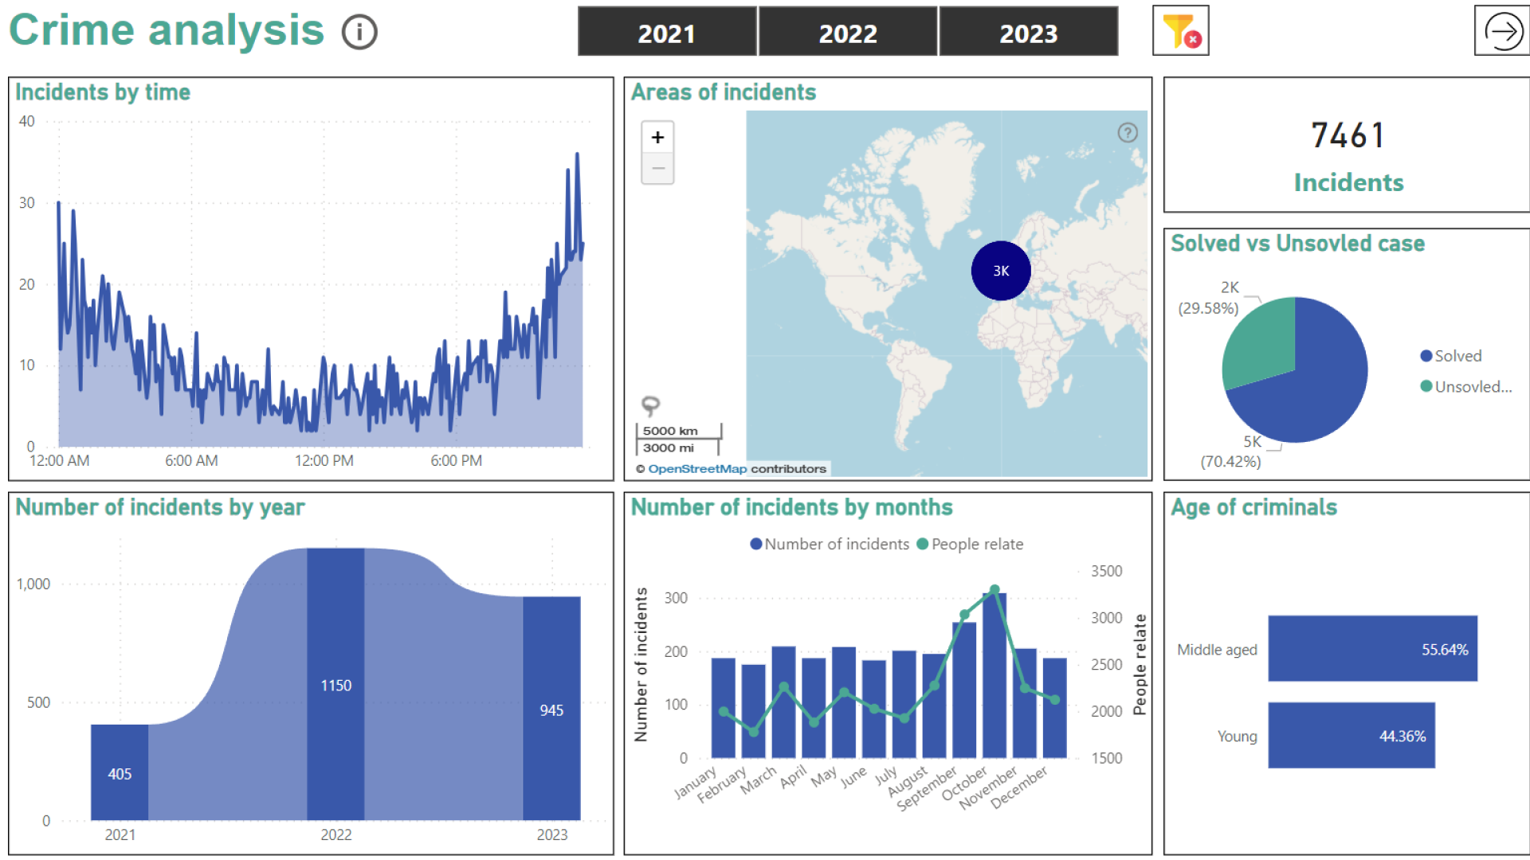This screenshot has height=860, width=1530.
Task: Click the 'Young' category label
Action: (1238, 737)
